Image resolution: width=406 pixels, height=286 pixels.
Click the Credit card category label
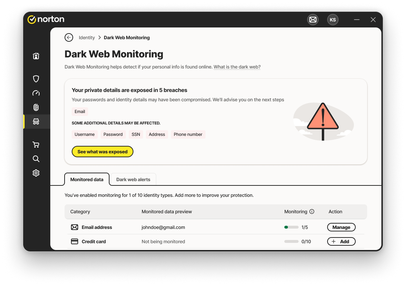click(94, 241)
